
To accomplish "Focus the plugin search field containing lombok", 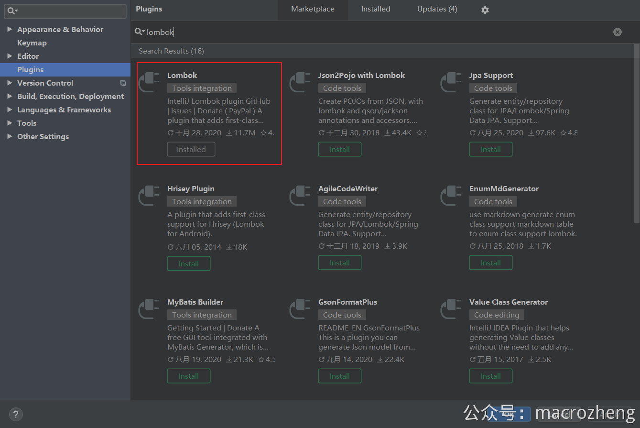I will 378,32.
